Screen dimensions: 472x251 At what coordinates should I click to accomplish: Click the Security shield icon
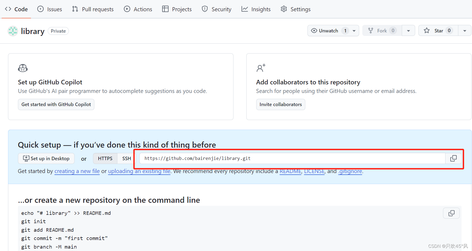pyautogui.click(x=205, y=9)
